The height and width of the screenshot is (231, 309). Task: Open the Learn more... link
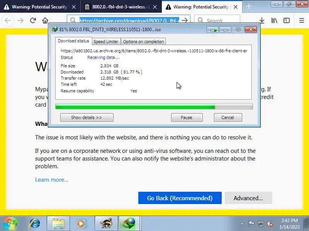click(x=52, y=180)
